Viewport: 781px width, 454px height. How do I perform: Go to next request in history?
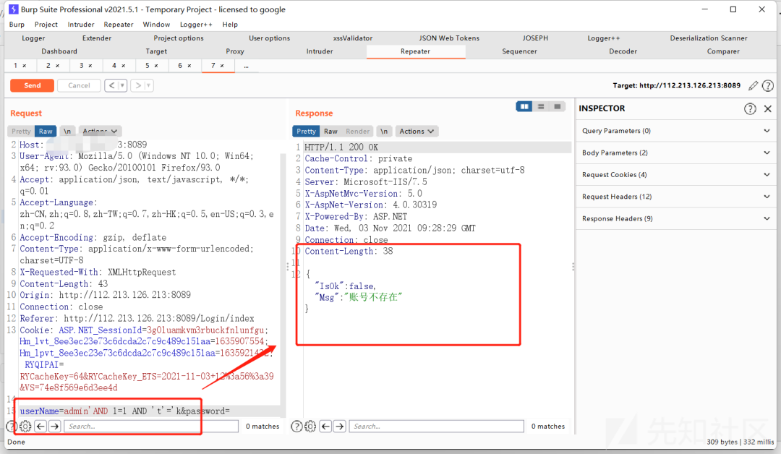pos(138,85)
